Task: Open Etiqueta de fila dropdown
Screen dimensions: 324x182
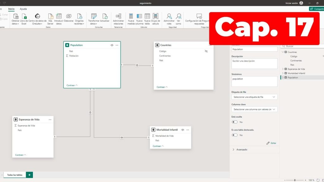Action: (x=254, y=97)
